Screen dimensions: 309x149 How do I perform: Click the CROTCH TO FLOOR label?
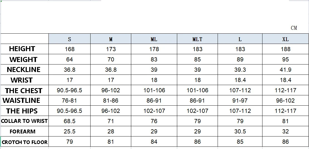pos(25,142)
